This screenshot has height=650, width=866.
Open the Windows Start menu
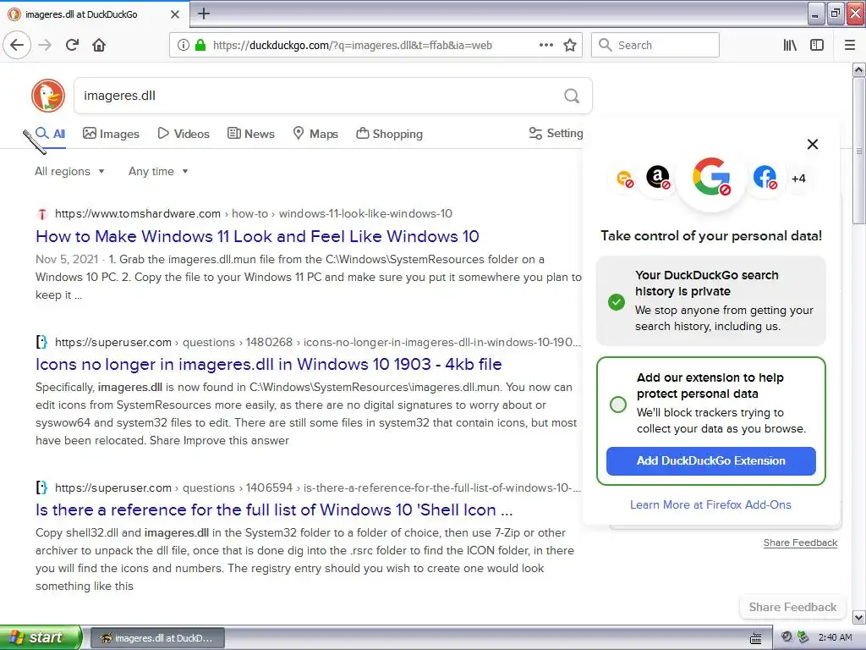coord(41,637)
